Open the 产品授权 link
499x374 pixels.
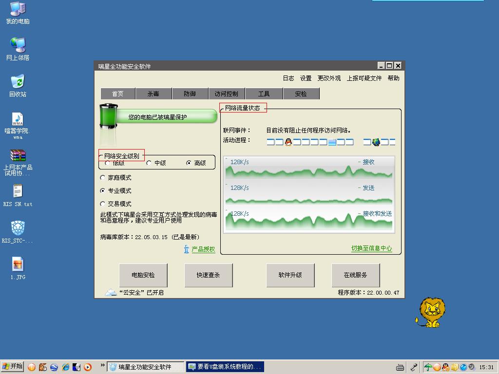coord(203,249)
